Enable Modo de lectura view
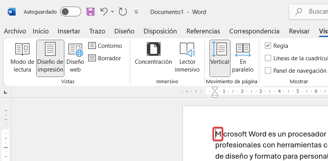Screen dimensions: 328x161 point(22,58)
